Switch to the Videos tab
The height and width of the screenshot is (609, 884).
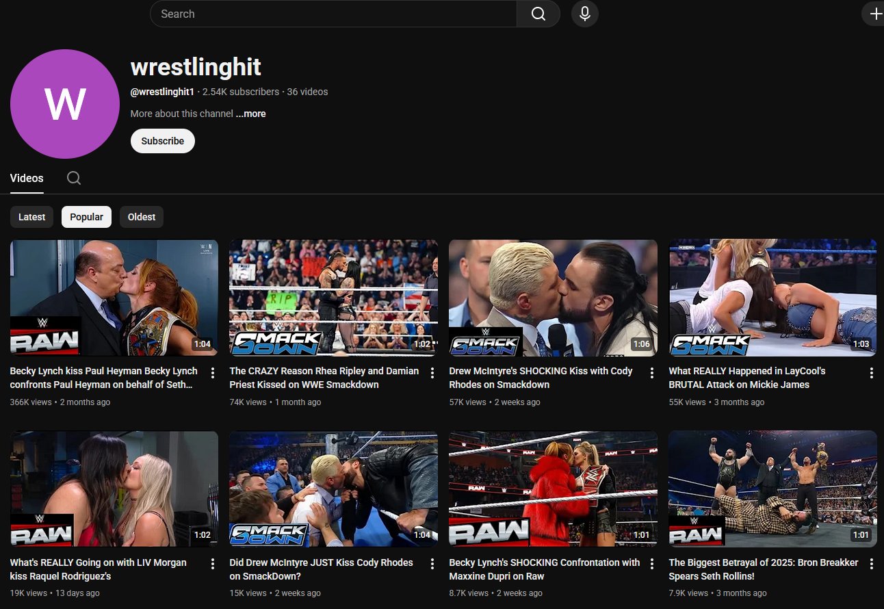27,178
